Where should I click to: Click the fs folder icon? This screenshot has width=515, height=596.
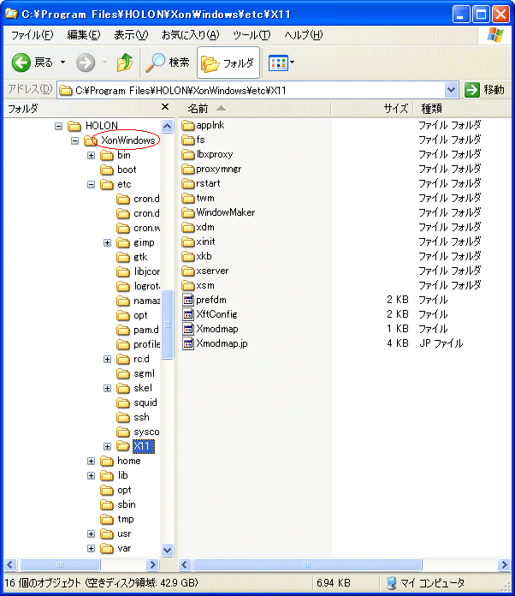(188, 140)
